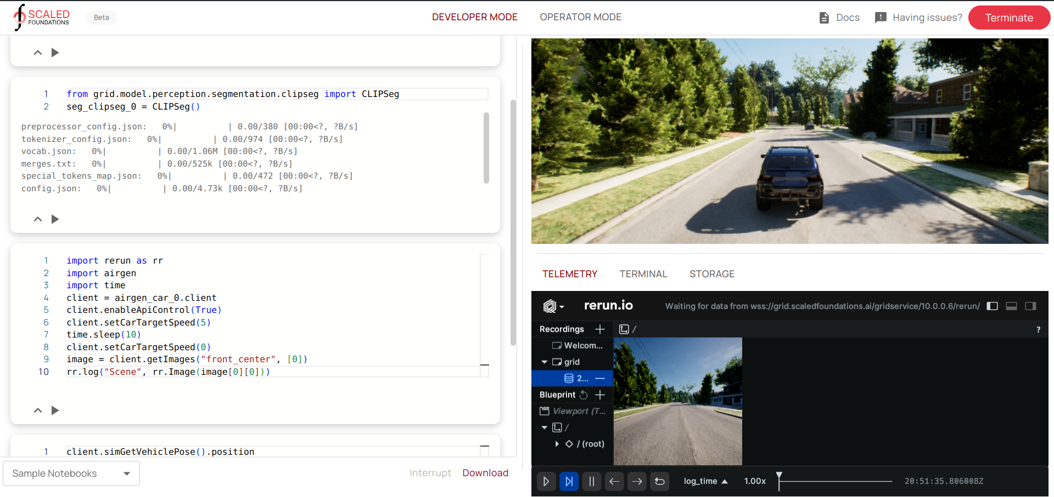Expand the / (root) entity node
The width and height of the screenshot is (1054, 497).
point(557,444)
